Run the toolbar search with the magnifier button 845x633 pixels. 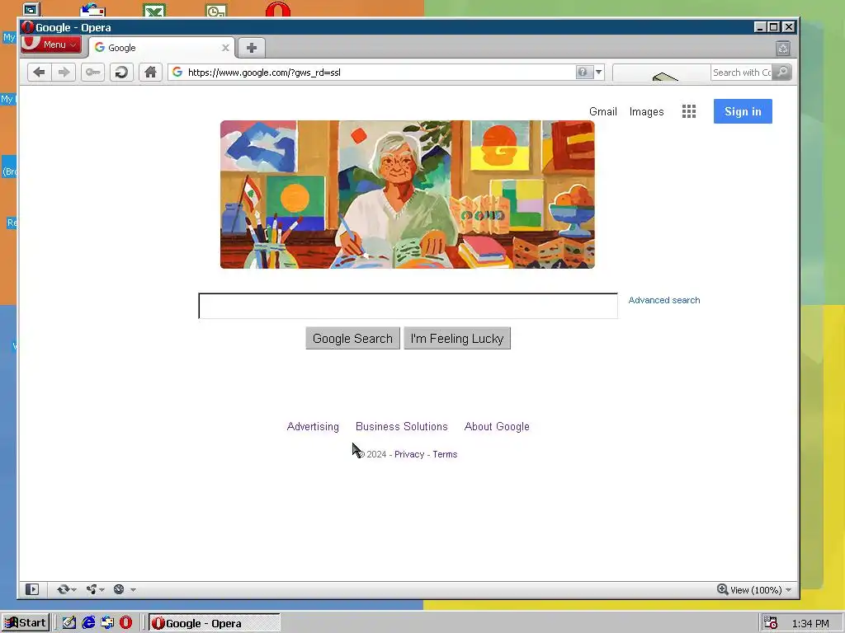click(782, 73)
